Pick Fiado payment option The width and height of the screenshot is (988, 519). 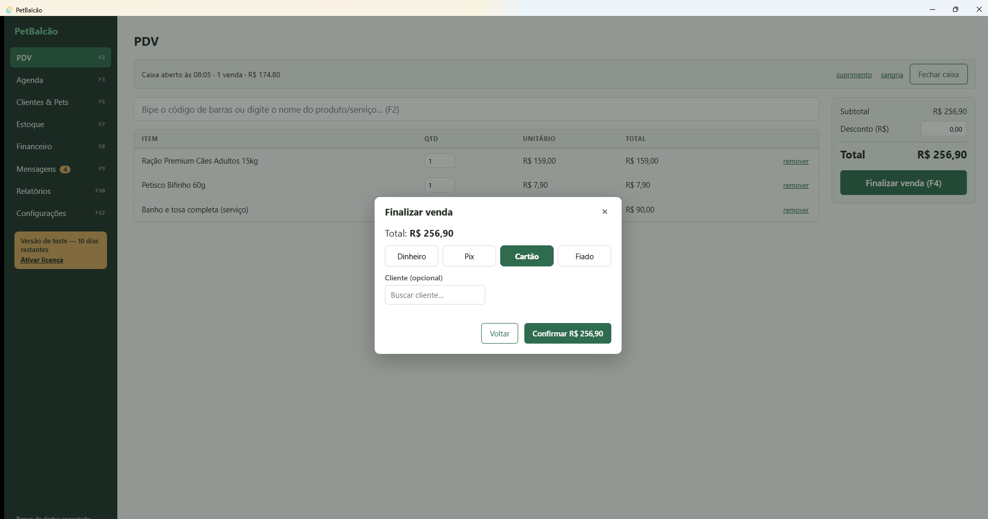(585, 256)
